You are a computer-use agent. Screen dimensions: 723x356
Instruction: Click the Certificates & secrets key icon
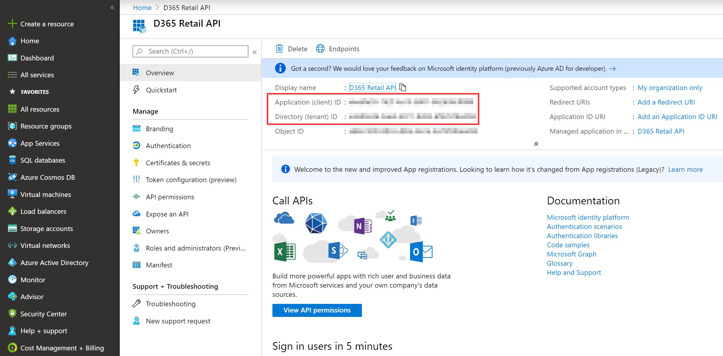click(136, 163)
